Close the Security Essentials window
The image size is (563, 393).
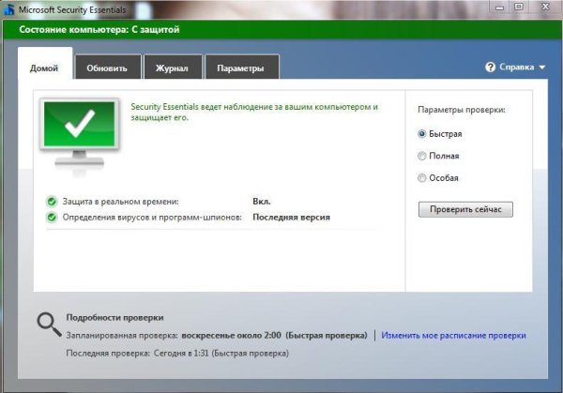(x=545, y=7)
